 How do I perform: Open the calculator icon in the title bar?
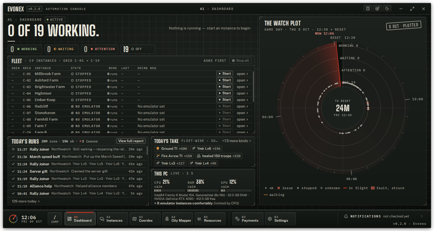point(368,9)
